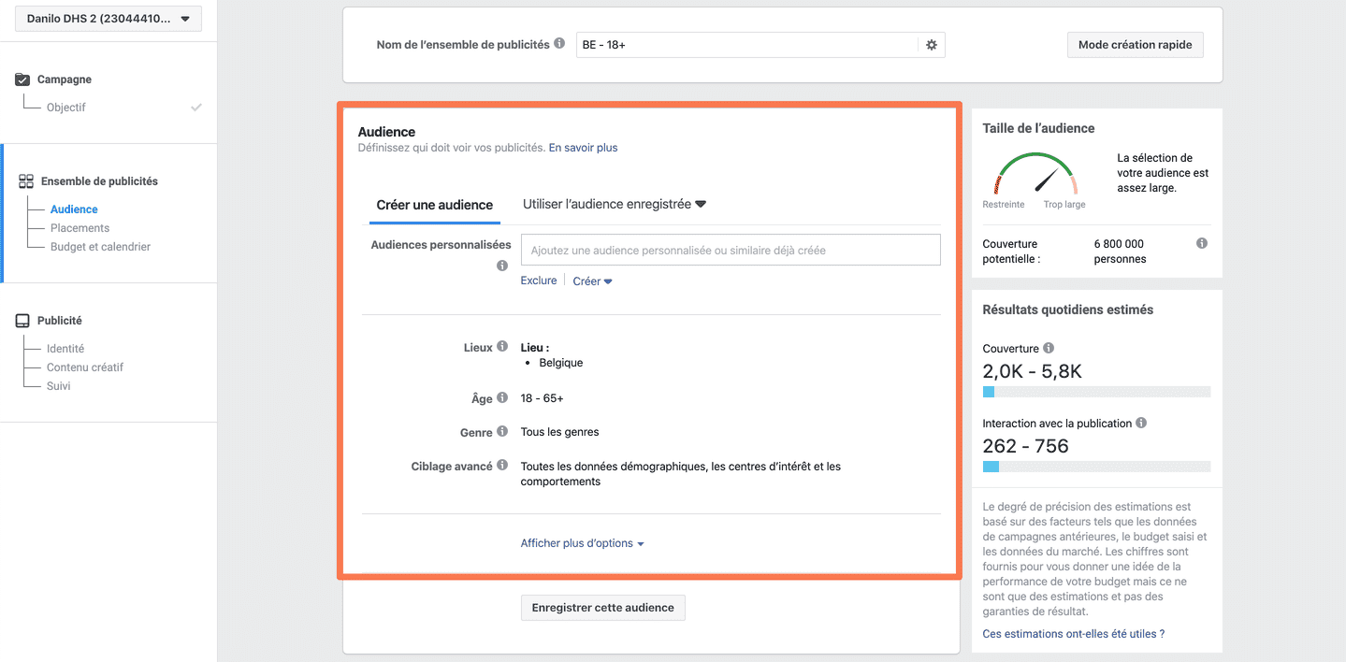
Task: Click the info icon next to Âge
Action: pyautogui.click(x=502, y=398)
